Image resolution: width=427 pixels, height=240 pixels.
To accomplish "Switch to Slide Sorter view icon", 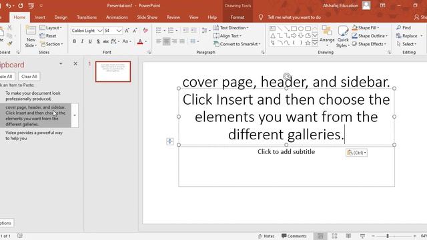I will [334, 236].
